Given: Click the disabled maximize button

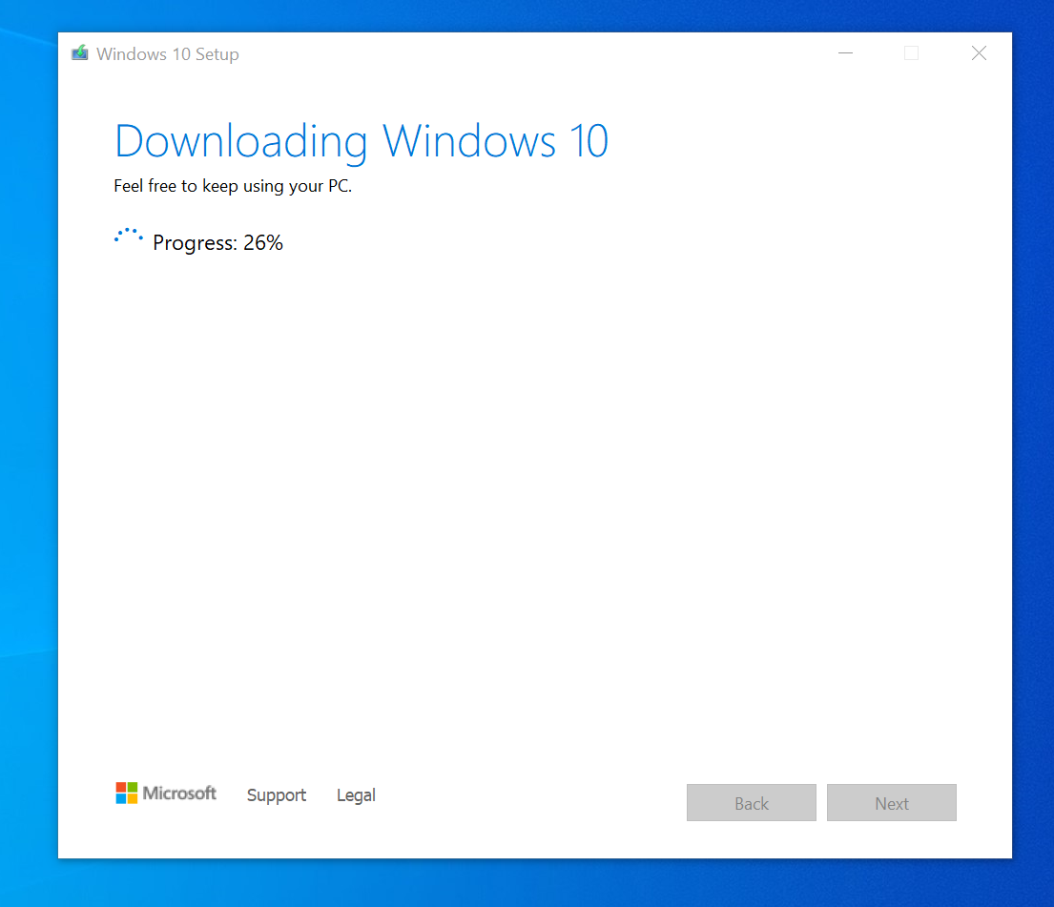Looking at the screenshot, I should (912, 53).
